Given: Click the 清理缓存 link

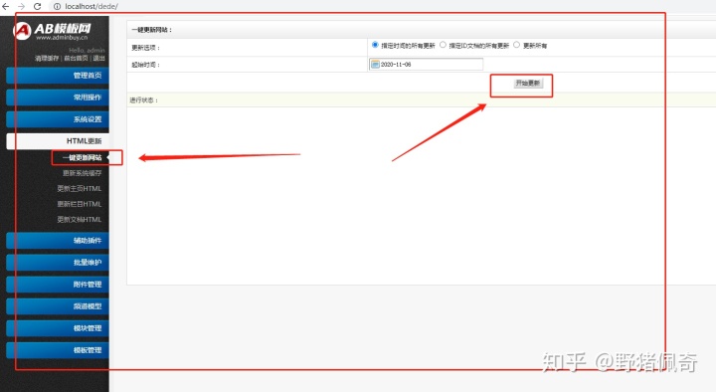Looking at the screenshot, I should click(47, 58).
